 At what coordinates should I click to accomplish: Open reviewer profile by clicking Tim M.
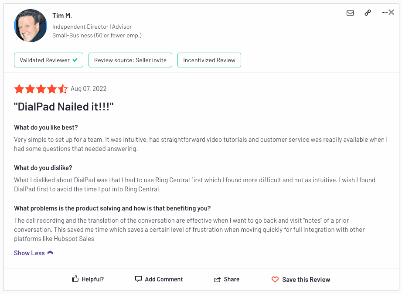(x=62, y=16)
